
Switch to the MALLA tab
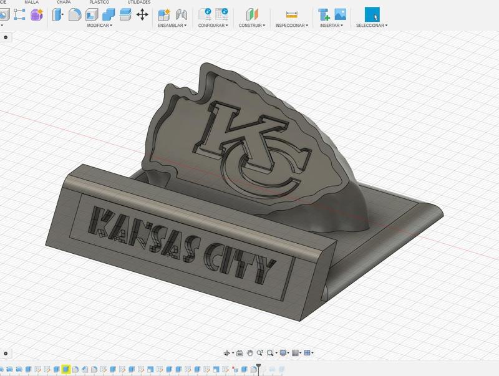tap(32, 2)
